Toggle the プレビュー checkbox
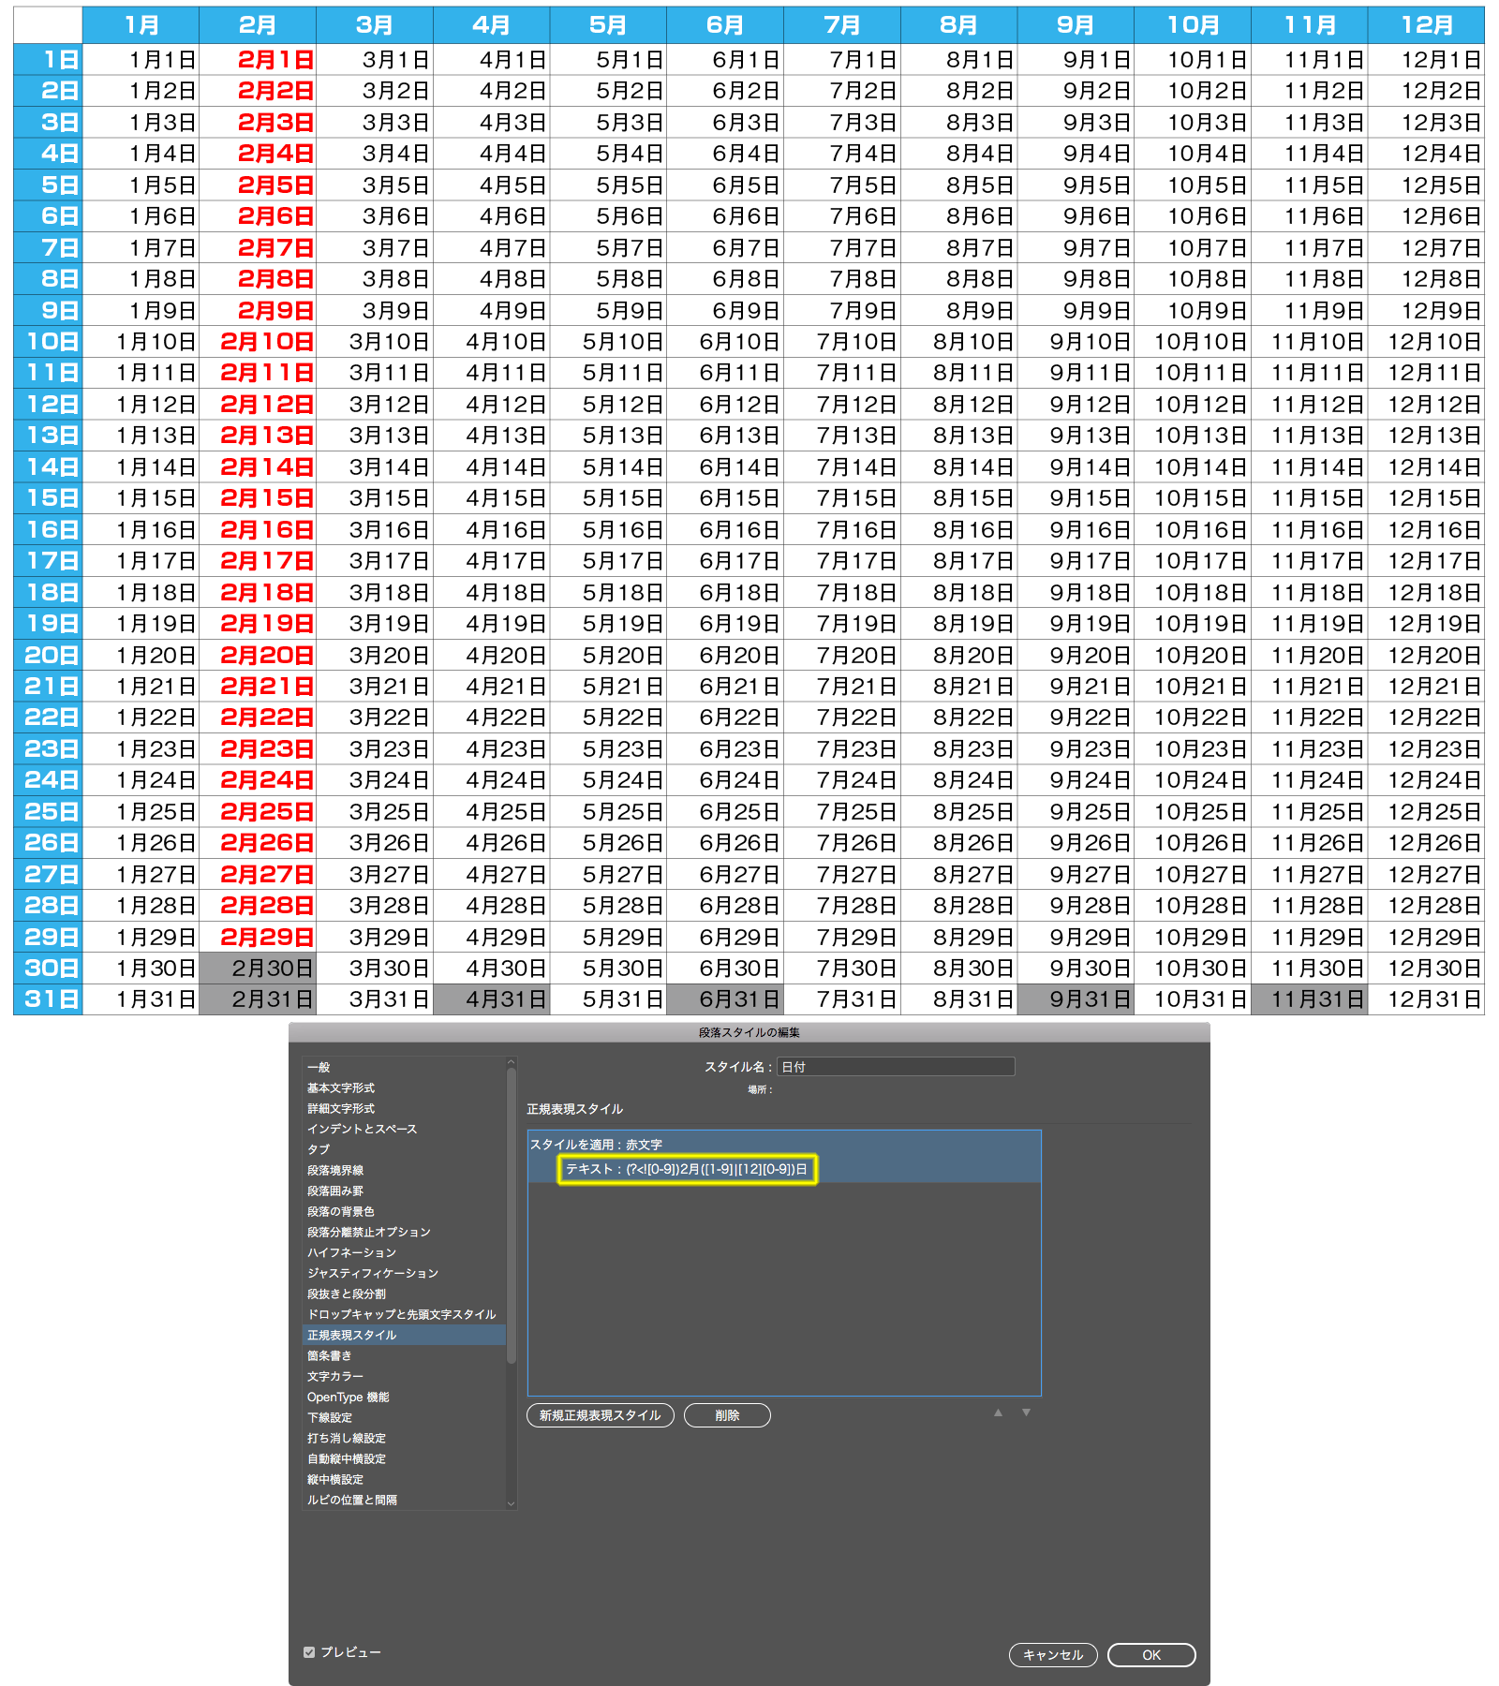The image size is (1499, 1686). click(309, 1652)
